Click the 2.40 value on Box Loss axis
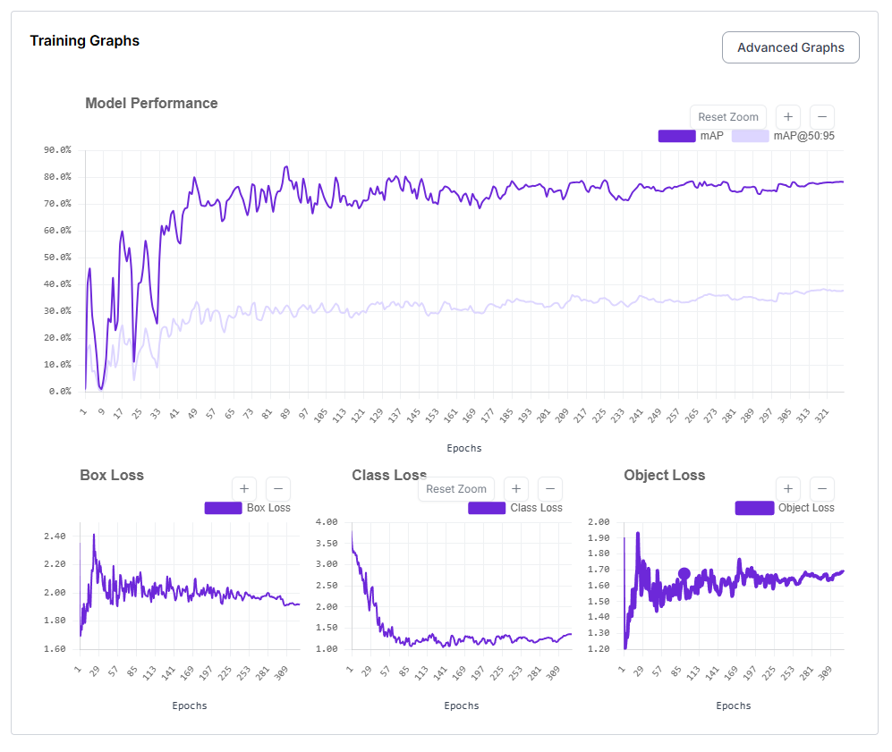Viewport: 892px width, 752px height. 55,536
